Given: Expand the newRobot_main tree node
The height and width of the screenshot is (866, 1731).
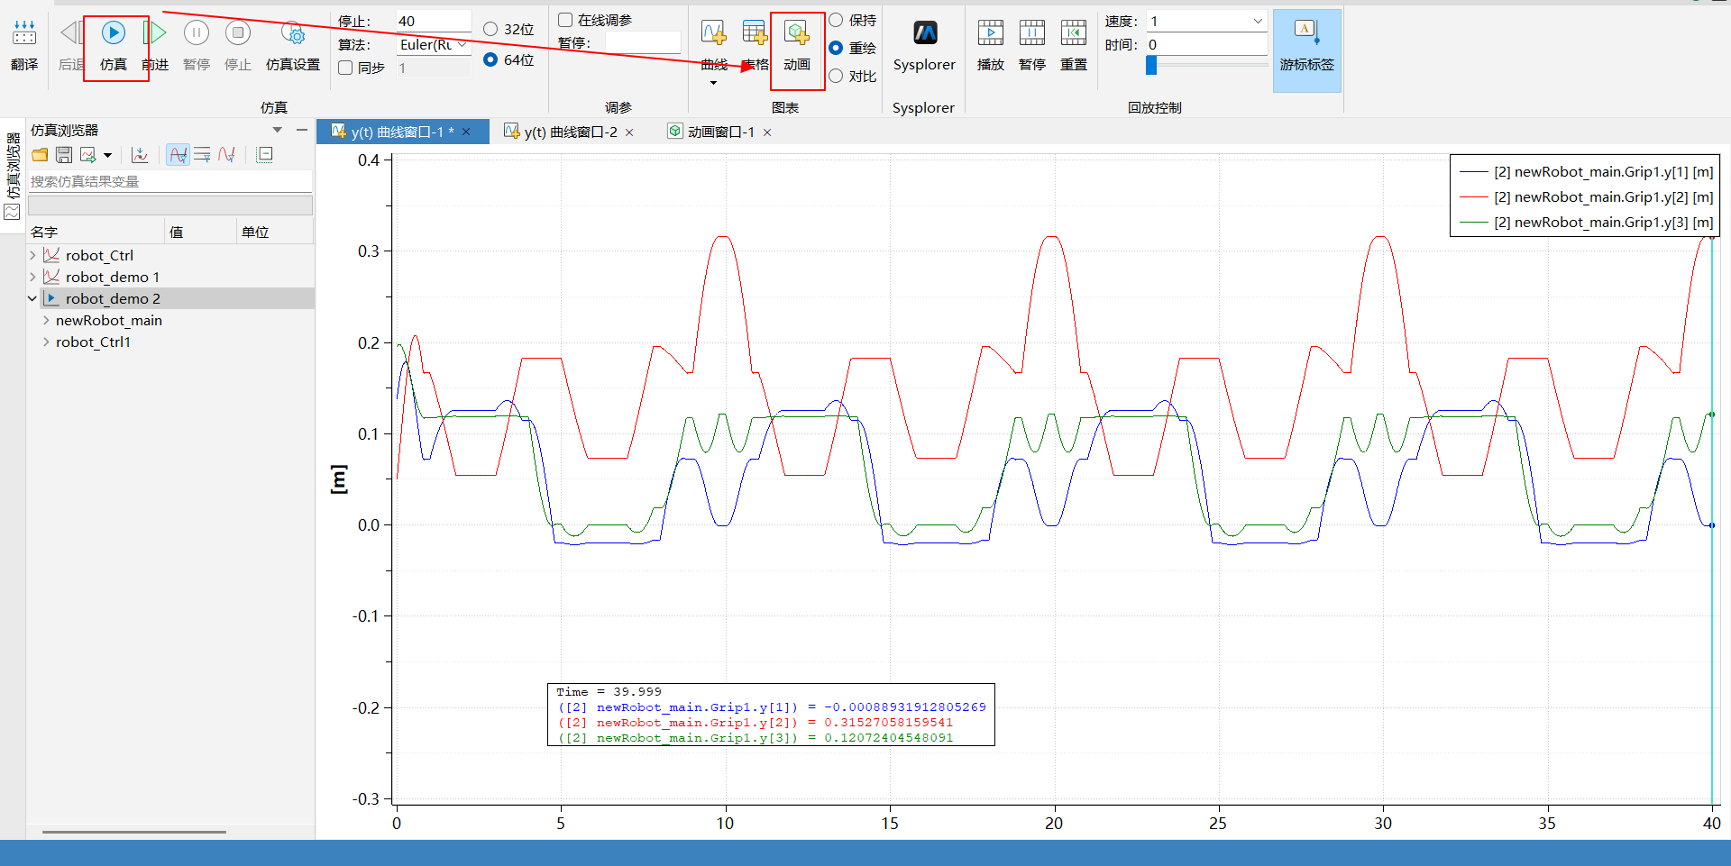Looking at the screenshot, I should 46,321.
